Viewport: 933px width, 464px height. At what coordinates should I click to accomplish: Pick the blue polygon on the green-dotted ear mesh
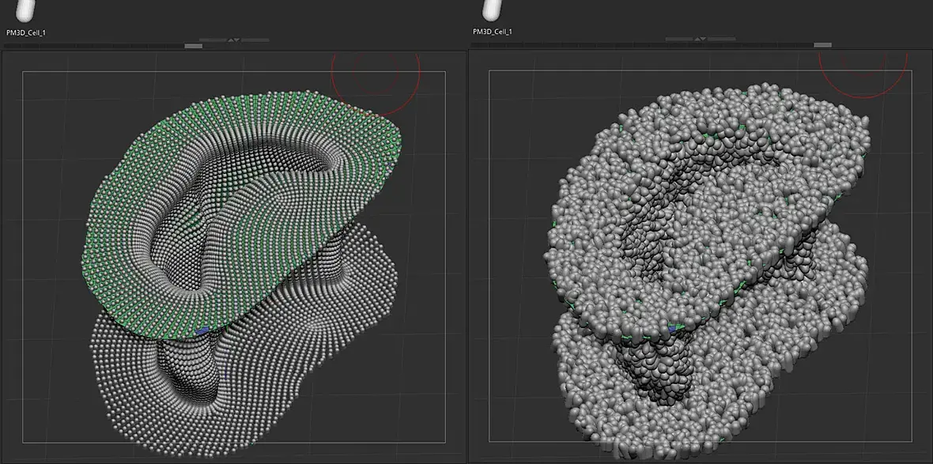(x=203, y=330)
